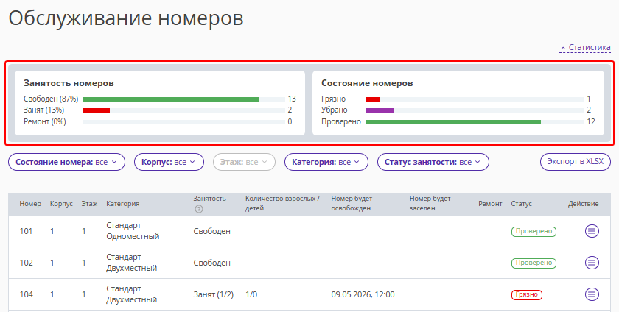Viewport: 619px width, 312px height.
Task: Click Проверено status badge for room 102
Action: click(534, 263)
